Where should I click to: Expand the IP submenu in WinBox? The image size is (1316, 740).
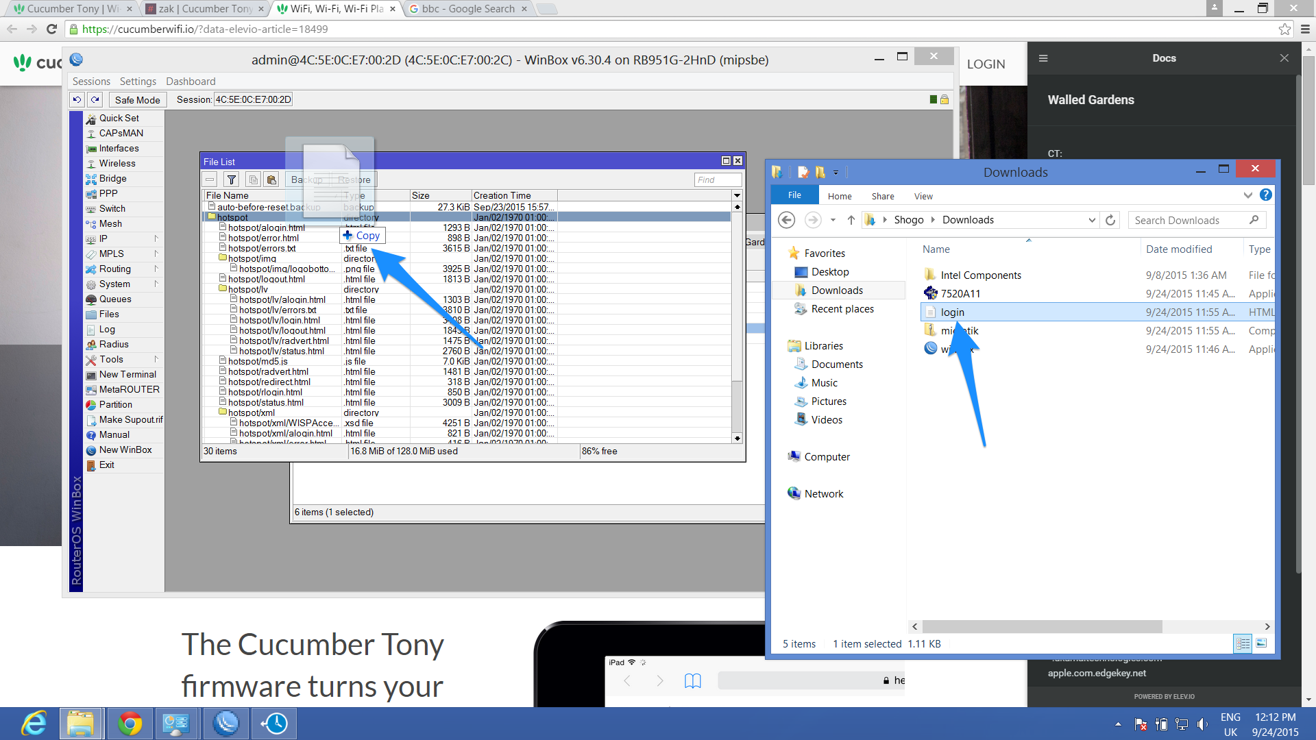pyautogui.click(x=156, y=238)
